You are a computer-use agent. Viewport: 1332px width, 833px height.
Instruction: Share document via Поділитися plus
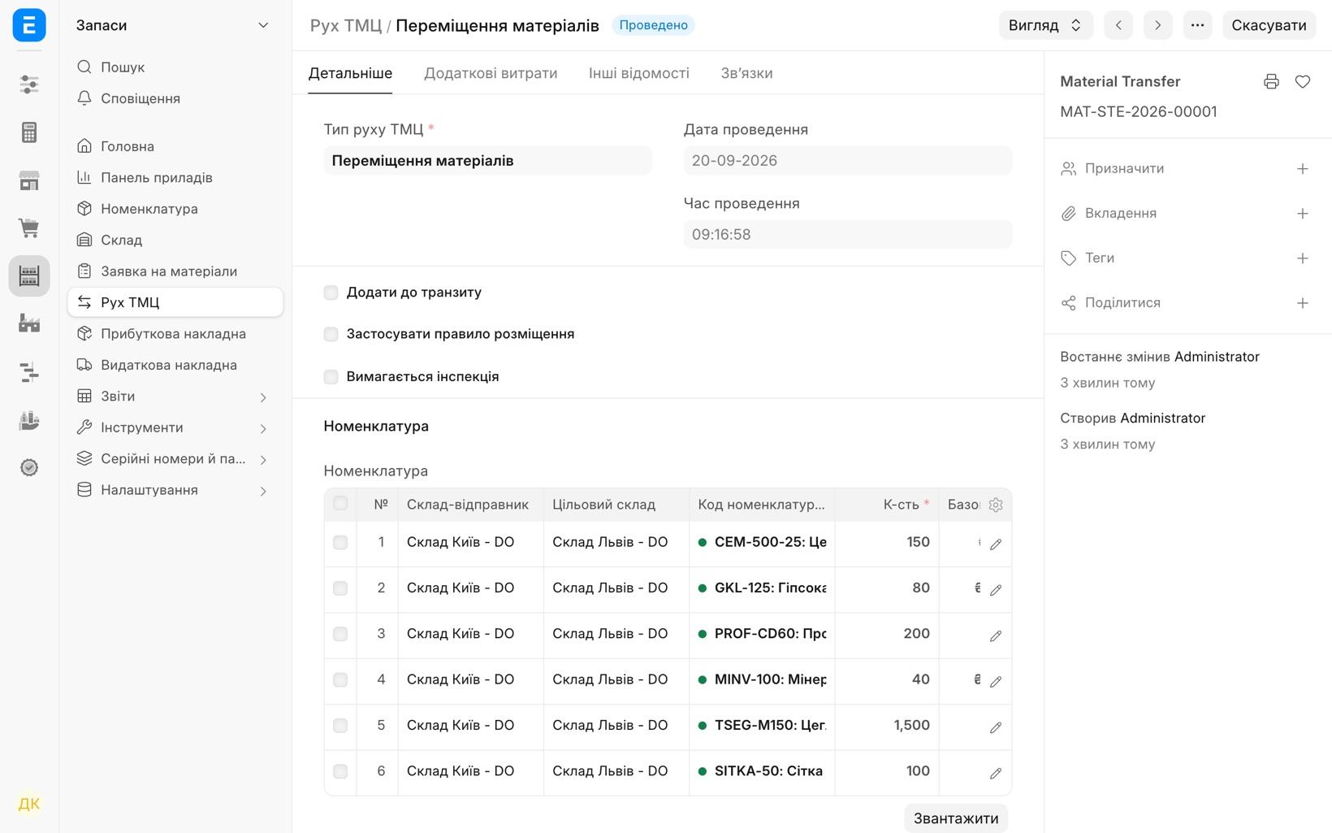[1303, 303]
